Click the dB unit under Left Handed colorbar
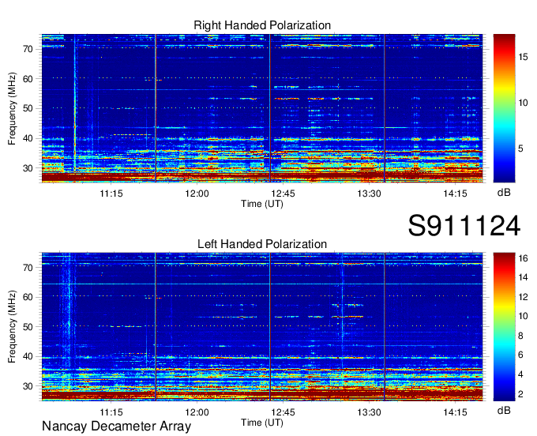 tap(504, 411)
